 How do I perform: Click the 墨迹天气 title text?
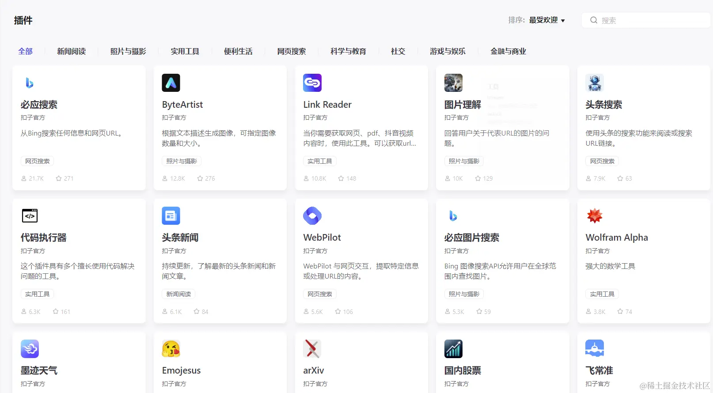click(39, 370)
